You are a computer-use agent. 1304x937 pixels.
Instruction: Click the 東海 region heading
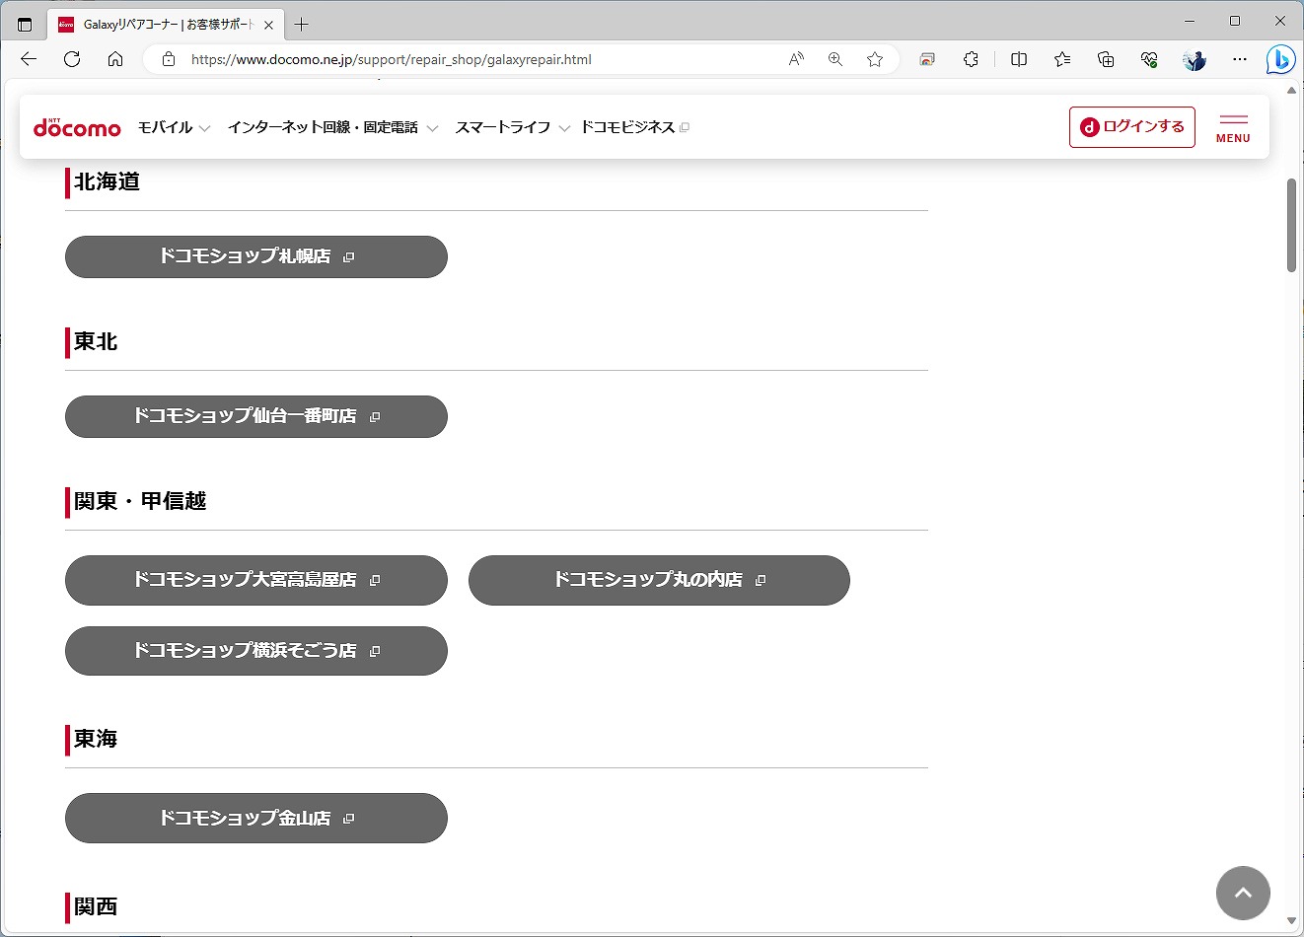click(96, 739)
